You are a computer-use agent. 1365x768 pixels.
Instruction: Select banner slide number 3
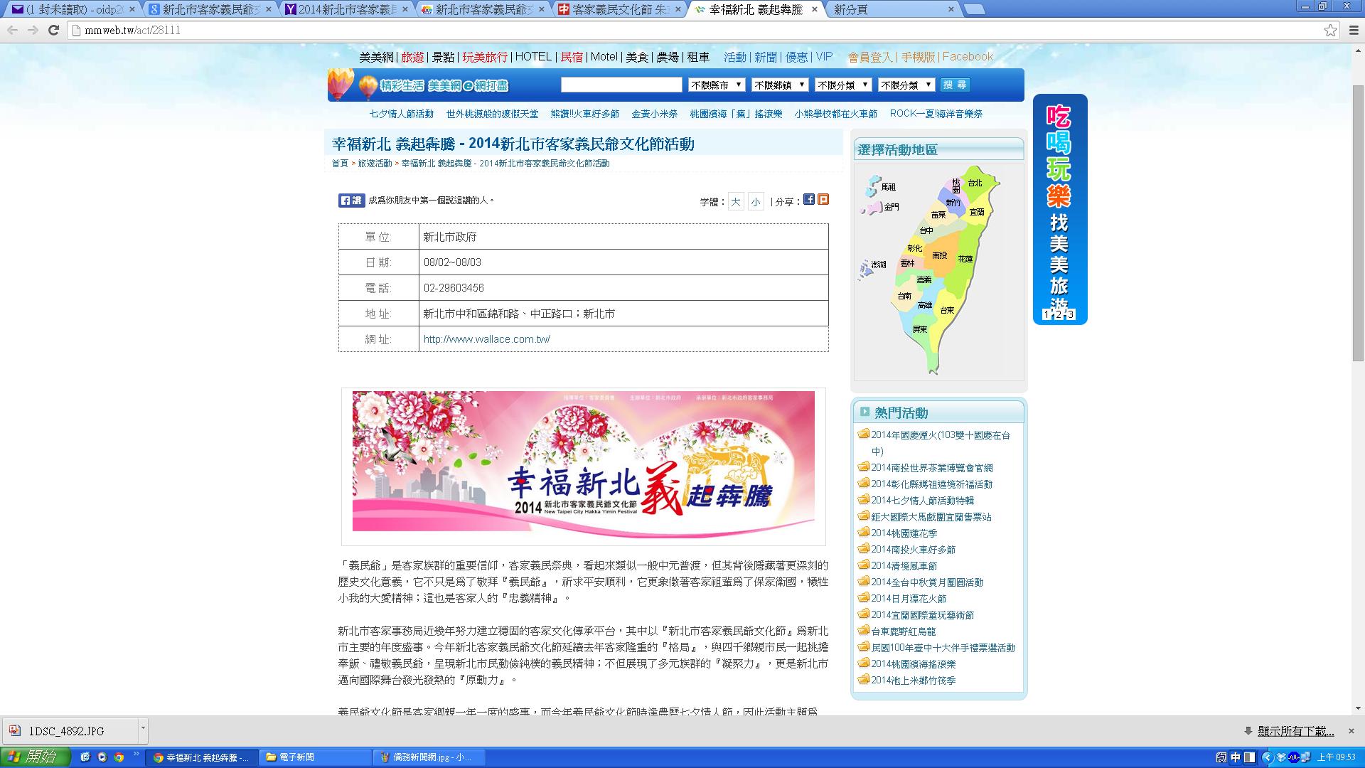tap(1070, 314)
